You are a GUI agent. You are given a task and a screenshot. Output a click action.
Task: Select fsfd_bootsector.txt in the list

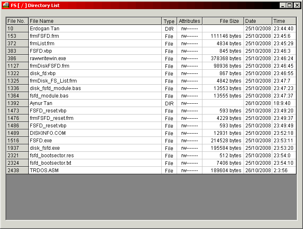[x=51, y=163]
